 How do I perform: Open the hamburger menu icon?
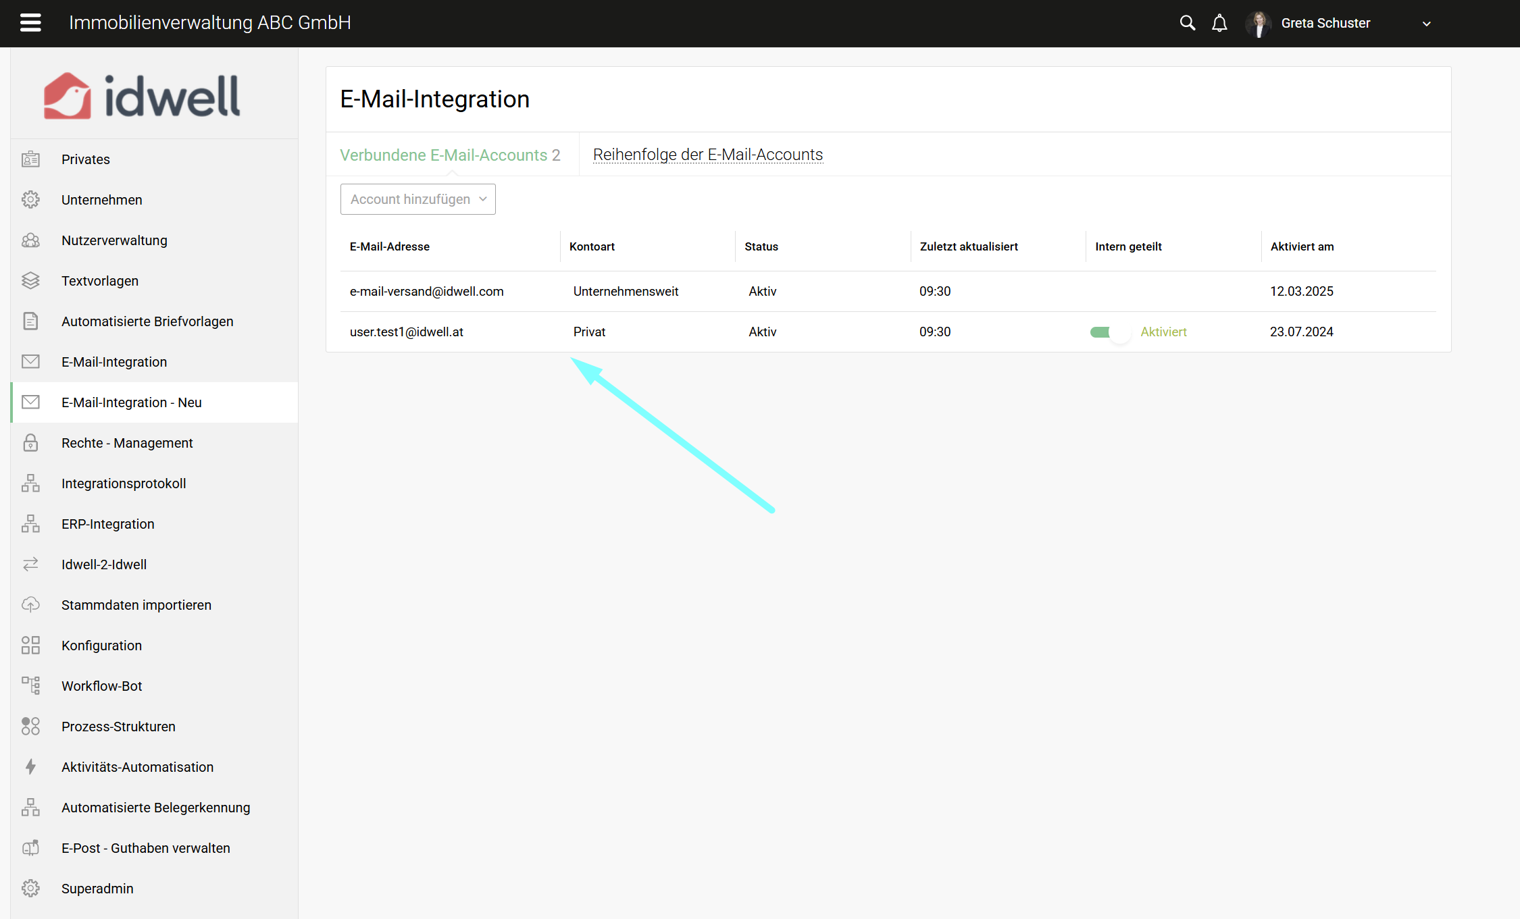[x=30, y=23]
